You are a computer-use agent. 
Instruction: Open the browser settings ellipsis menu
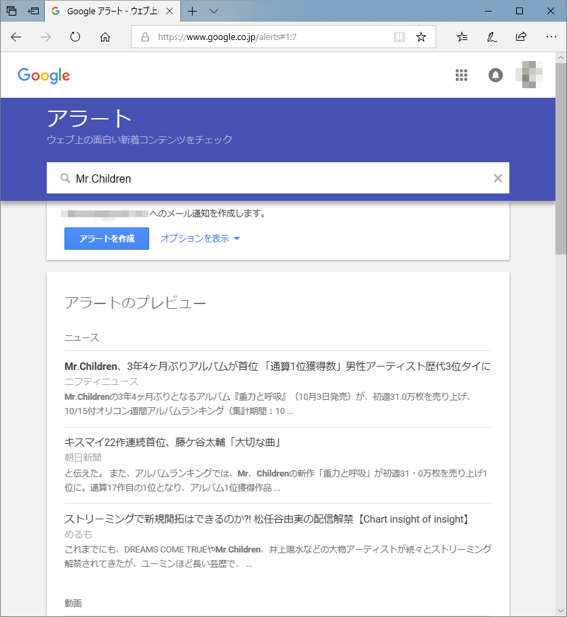click(x=551, y=37)
